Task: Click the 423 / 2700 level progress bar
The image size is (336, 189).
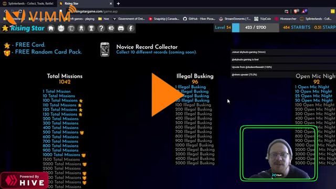Action: (256, 28)
